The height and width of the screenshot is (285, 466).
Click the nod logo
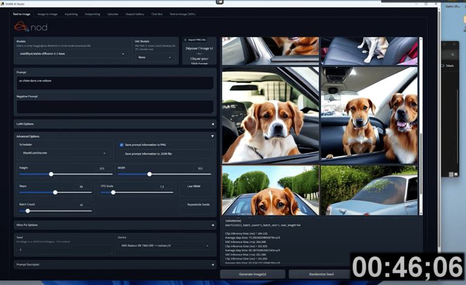30,27
